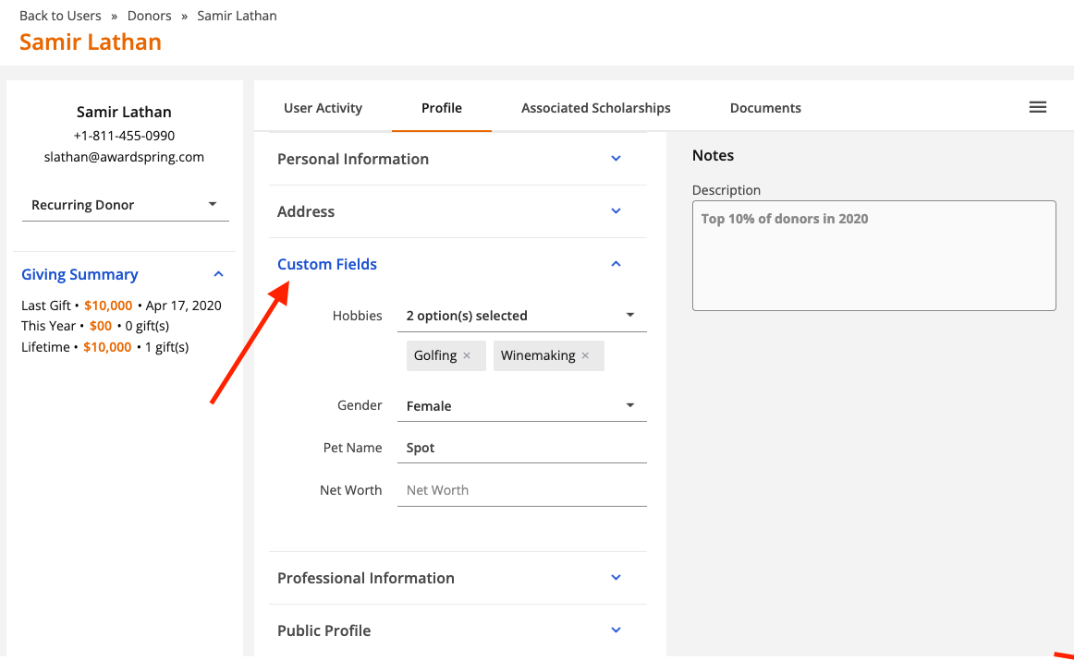Screen dimensions: 1074x672
Task: Open the Hobbies options dropdown
Action: tap(630, 315)
